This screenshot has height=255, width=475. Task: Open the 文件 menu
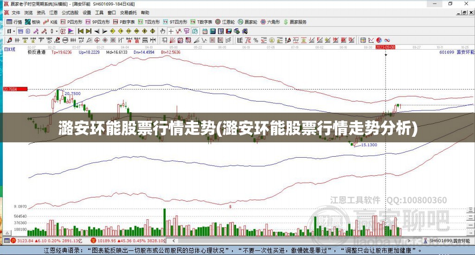click(x=16, y=13)
